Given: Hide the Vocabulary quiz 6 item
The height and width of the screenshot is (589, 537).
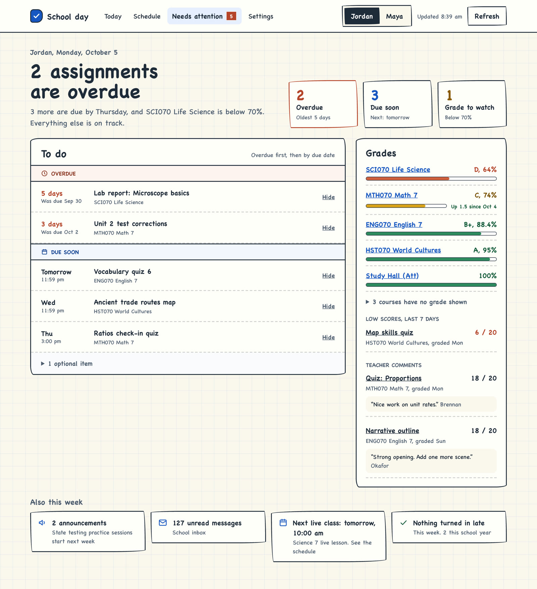Looking at the screenshot, I should coord(329,276).
